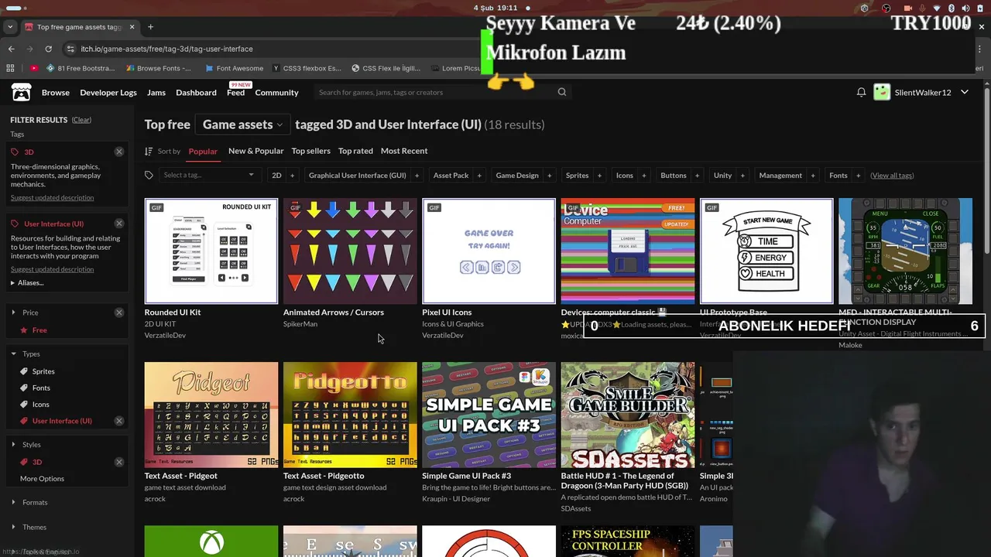Open the Game assets category dropdown

point(242,125)
